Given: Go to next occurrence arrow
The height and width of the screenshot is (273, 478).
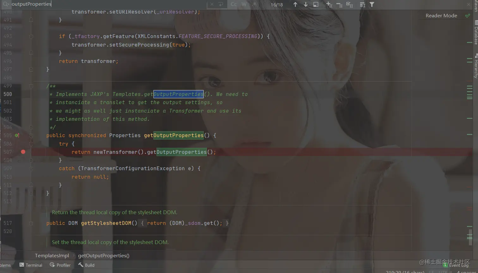Looking at the screenshot, I should click(x=306, y=4).
